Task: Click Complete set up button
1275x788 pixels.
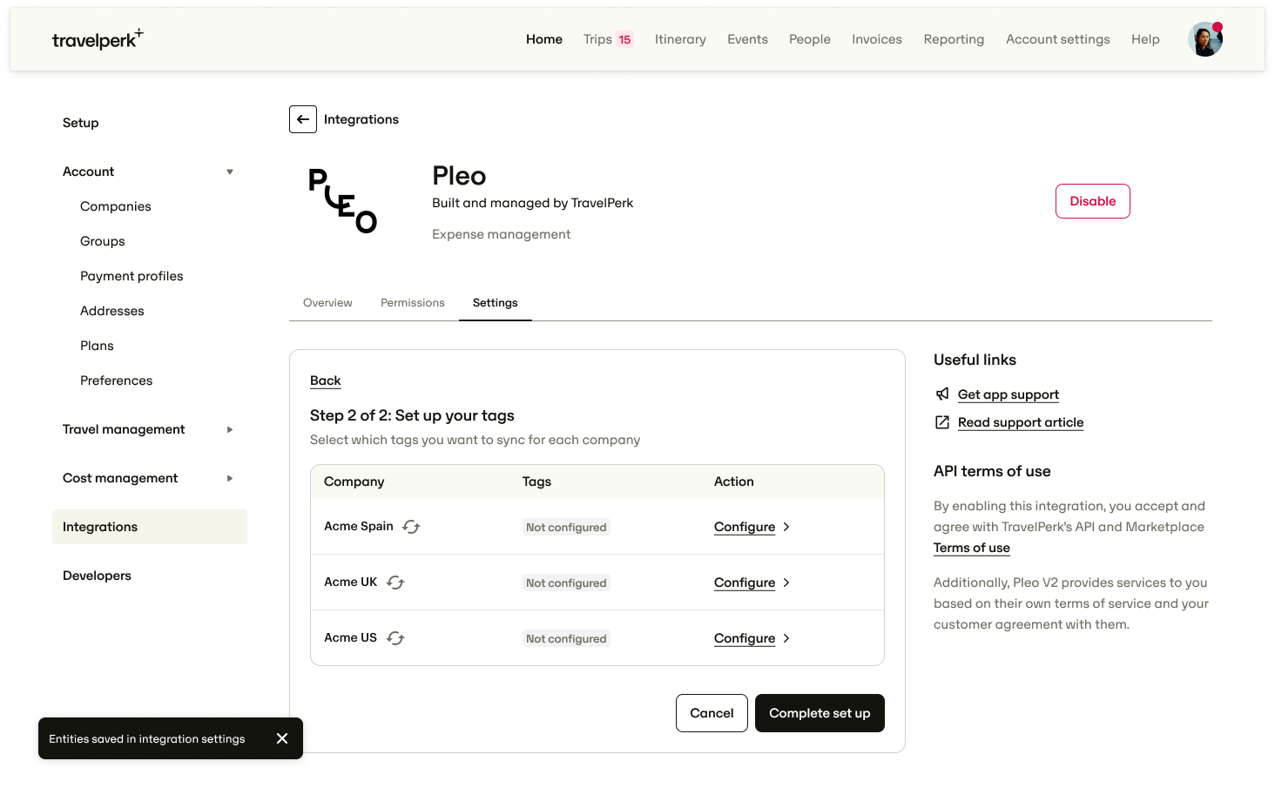Action: pos(820,713)
